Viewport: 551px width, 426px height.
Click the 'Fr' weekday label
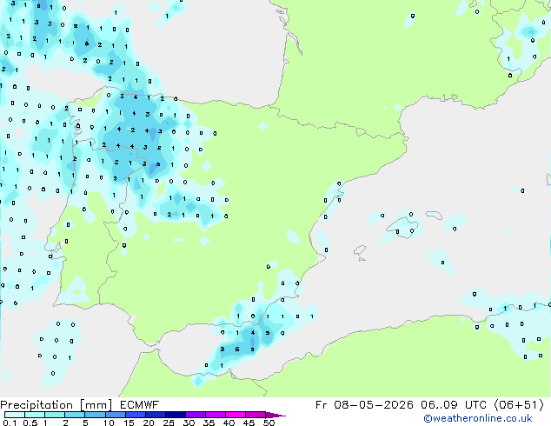point(321,405)
